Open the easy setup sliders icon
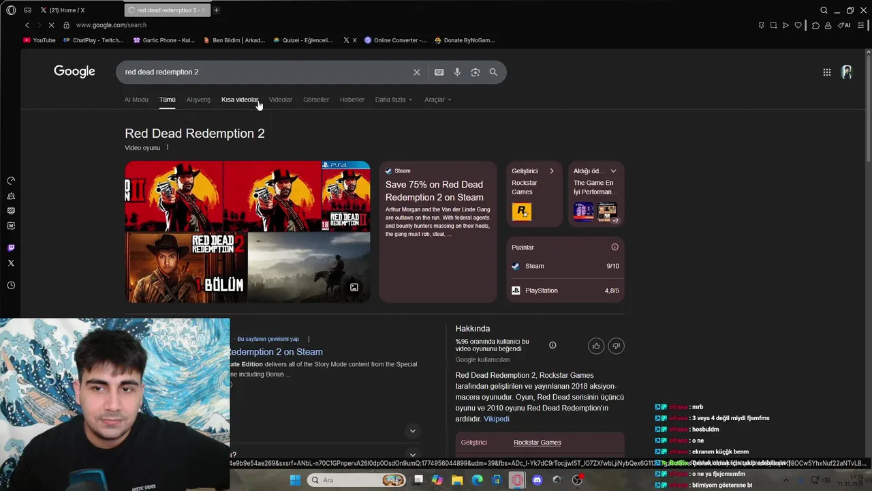Image resolution: width=872 pixels, height=491 pixels. click(861, 25)
